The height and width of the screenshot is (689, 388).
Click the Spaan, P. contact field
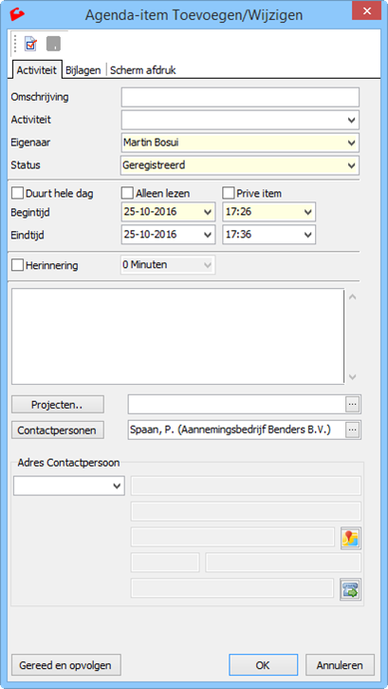pos(237,431)
